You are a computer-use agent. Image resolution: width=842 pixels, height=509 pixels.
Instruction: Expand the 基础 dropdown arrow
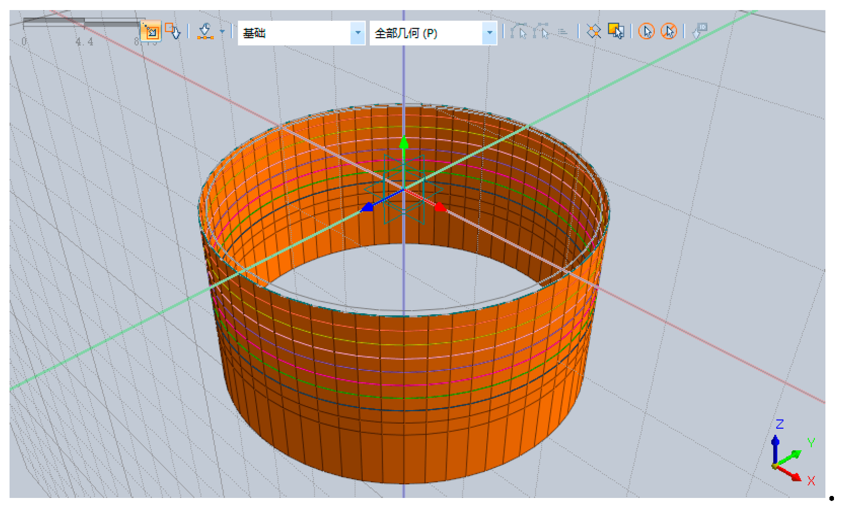tap(358, 33)
